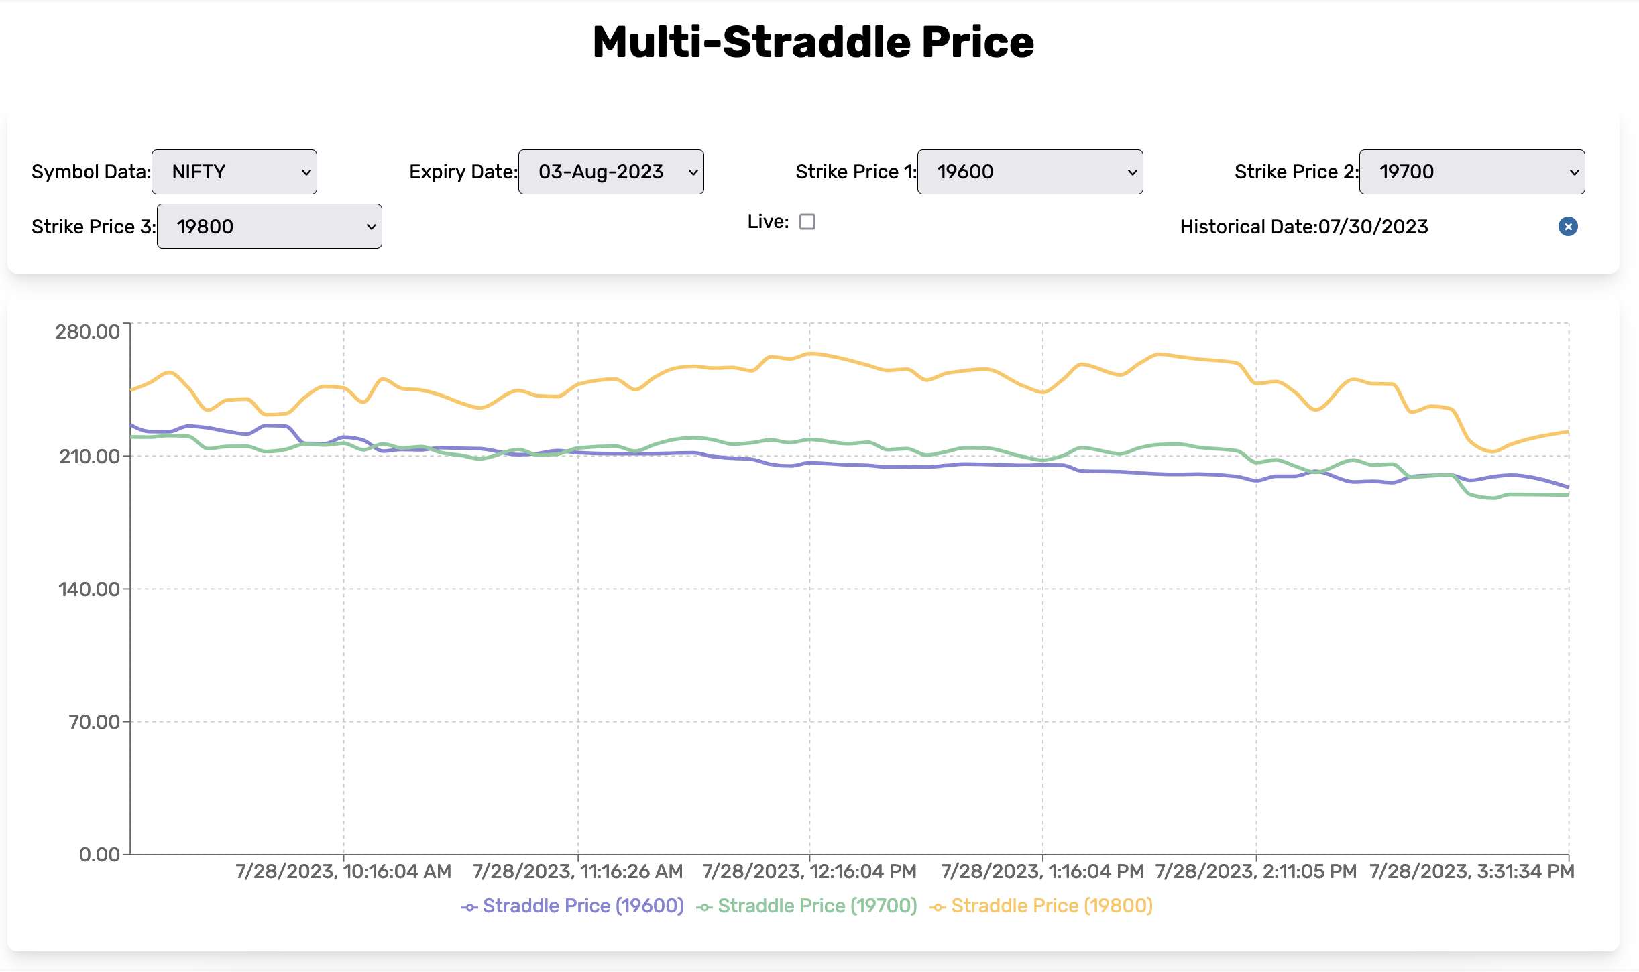
Task: Clear the historical date with the blue X icon
Action: (x=1567, y=227)
